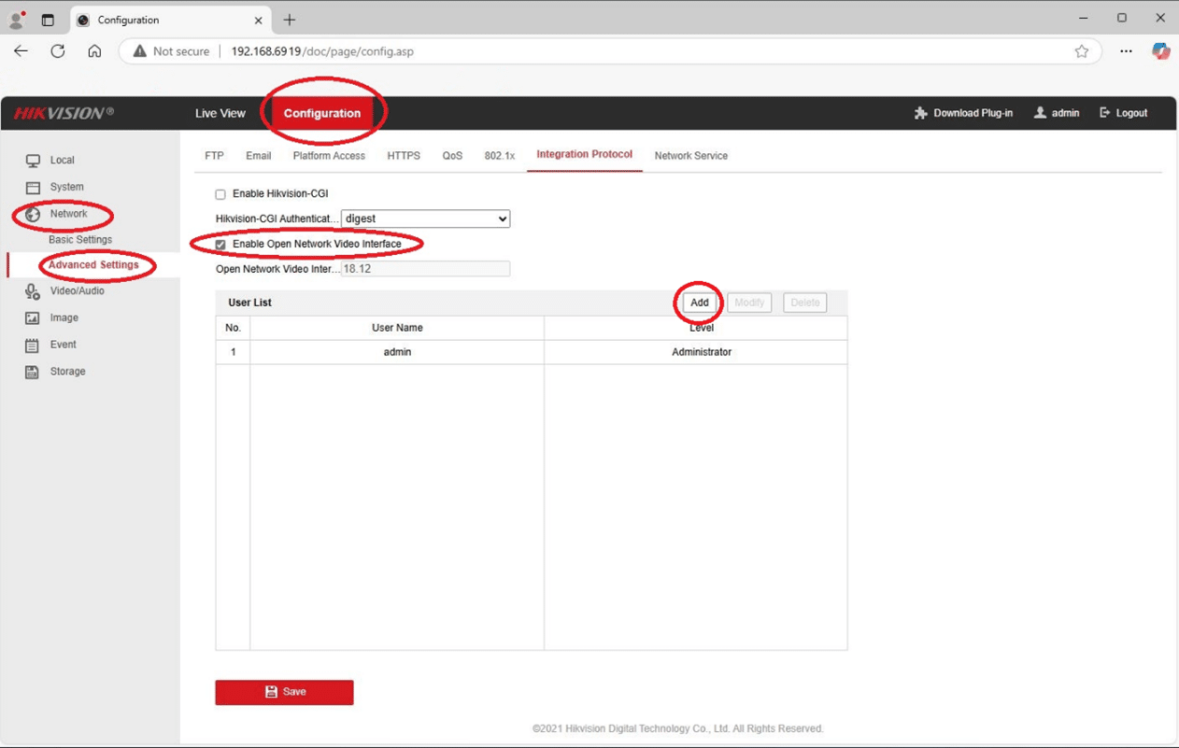Open the Local settings section
This screenshot has width=1179, height=748.
pos(63,161)
